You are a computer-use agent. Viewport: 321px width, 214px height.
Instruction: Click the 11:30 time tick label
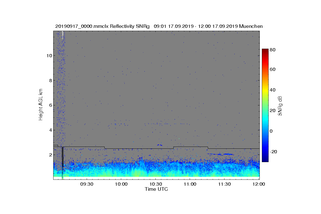tap(224, 184)
